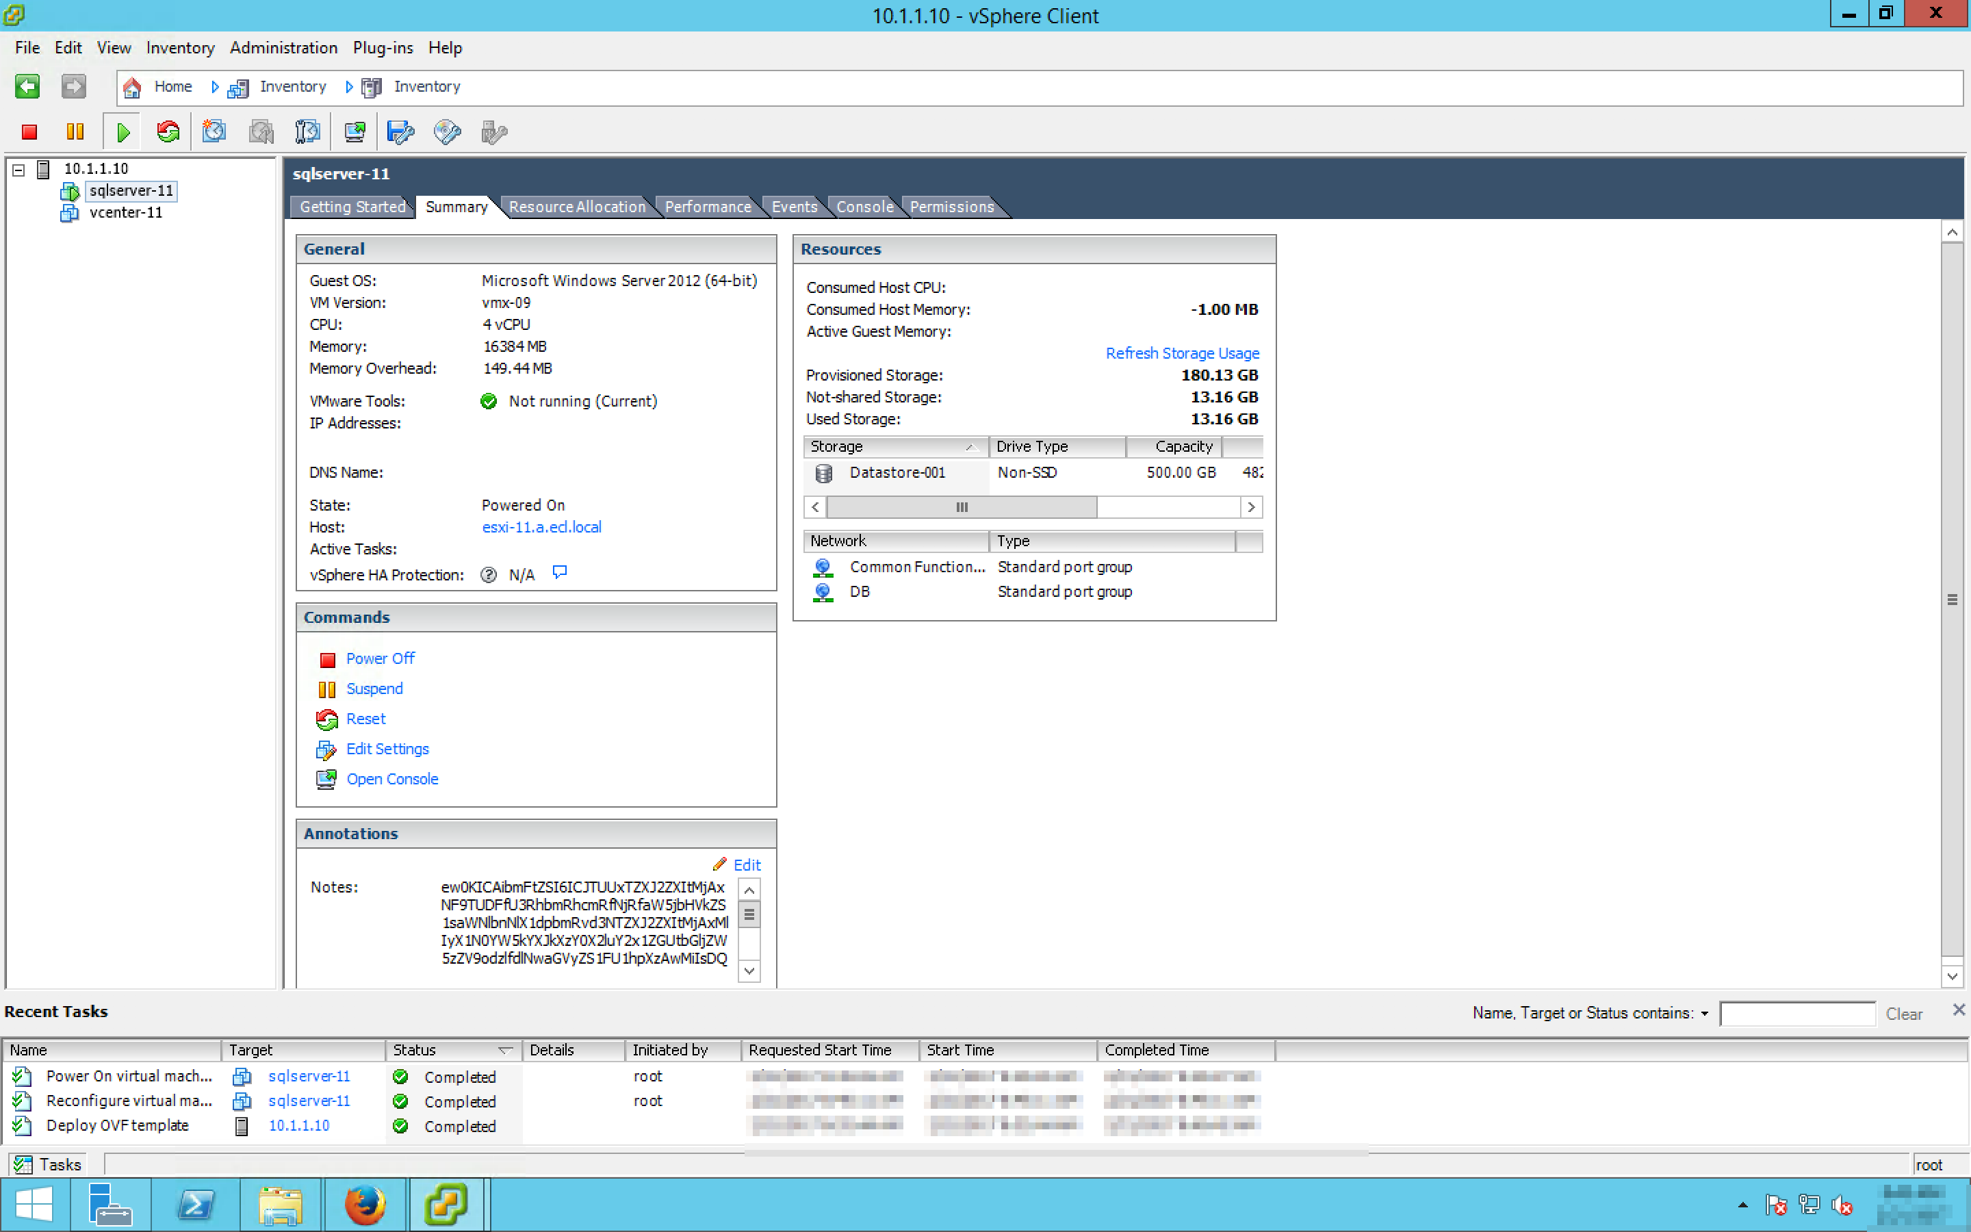Click the red Power Off toolbar icon
The image size is (1971, 1232).
[29, 132]
